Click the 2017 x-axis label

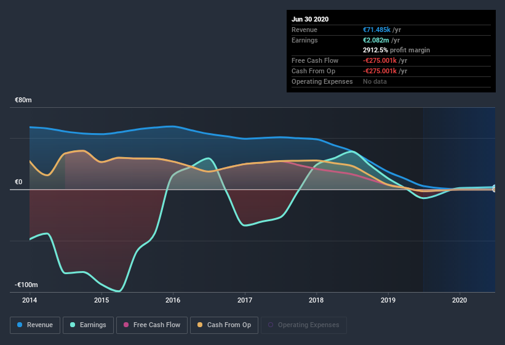pos(245,300)
